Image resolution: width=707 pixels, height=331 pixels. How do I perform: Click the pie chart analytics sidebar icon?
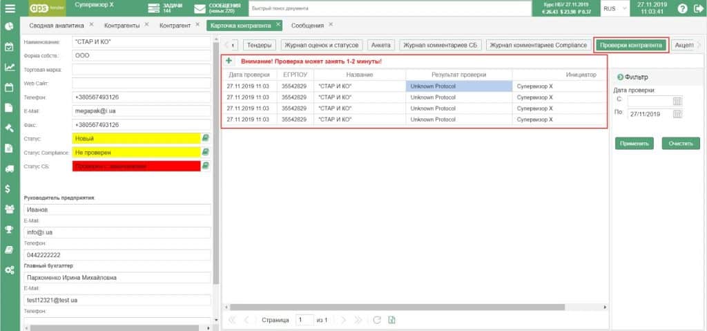(x=10, y=26)
